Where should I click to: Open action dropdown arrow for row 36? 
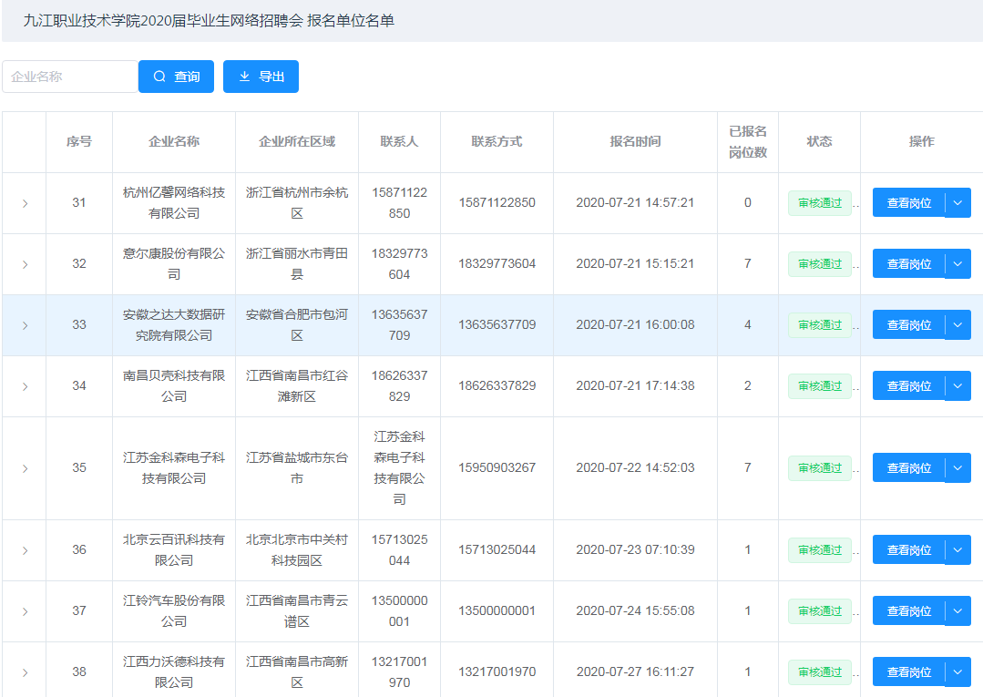point(957,549)
